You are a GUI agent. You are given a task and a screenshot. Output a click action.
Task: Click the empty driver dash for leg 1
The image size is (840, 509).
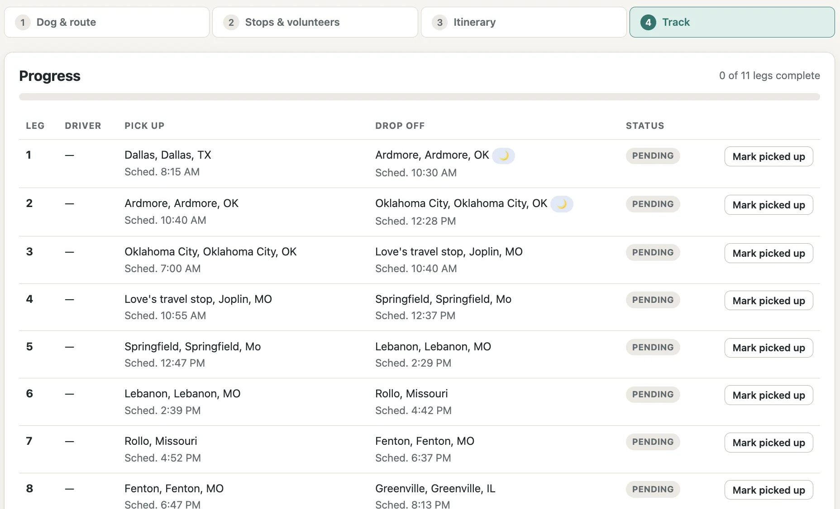click(x=69, y=155)
